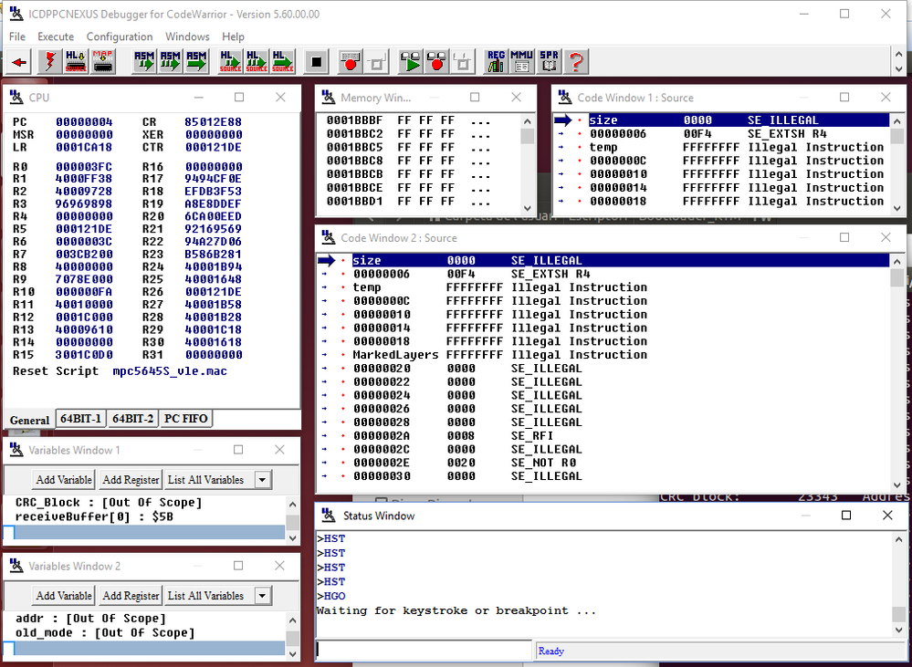
Task: Select the LR value 0001CA18
Action: [84, 147]
